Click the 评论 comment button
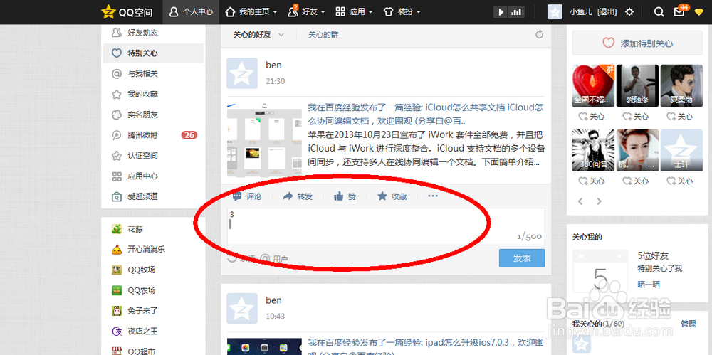The width and height of the screenshot is (712, 355). (x=248, y=196)
